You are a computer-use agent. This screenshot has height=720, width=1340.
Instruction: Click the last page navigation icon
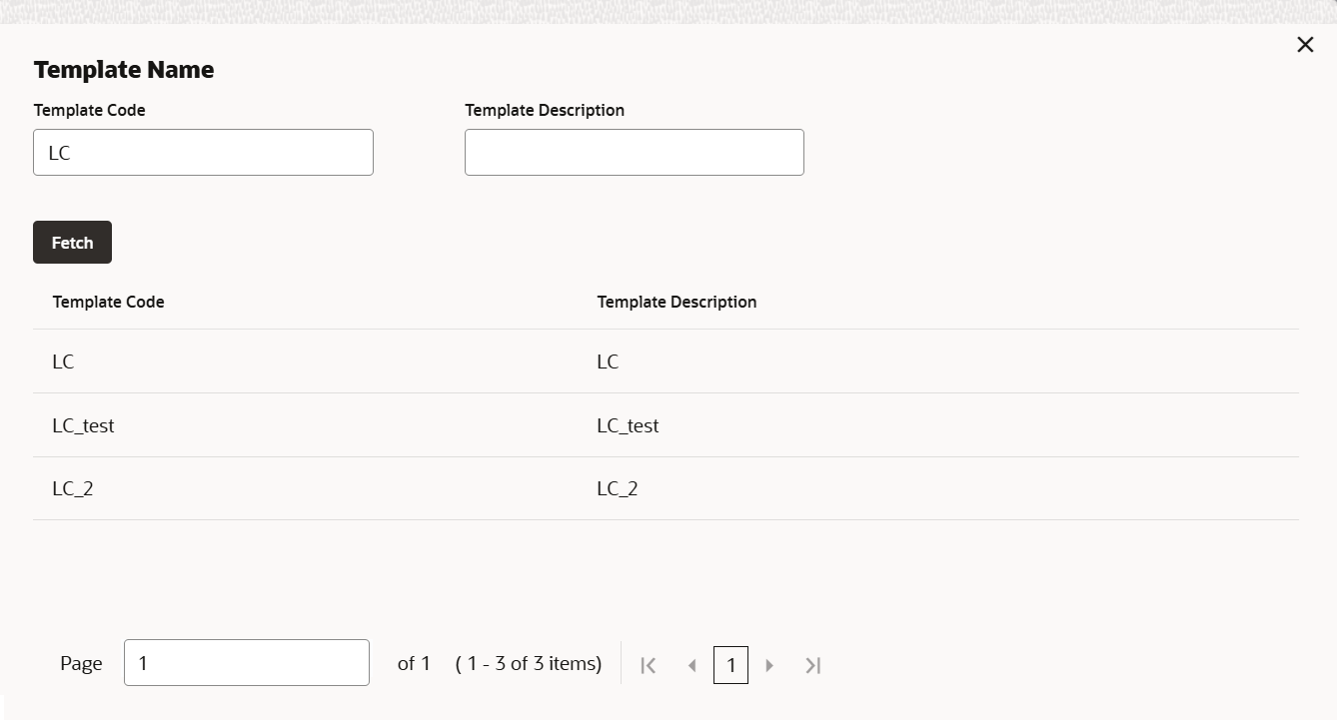(x=812, y=664)
